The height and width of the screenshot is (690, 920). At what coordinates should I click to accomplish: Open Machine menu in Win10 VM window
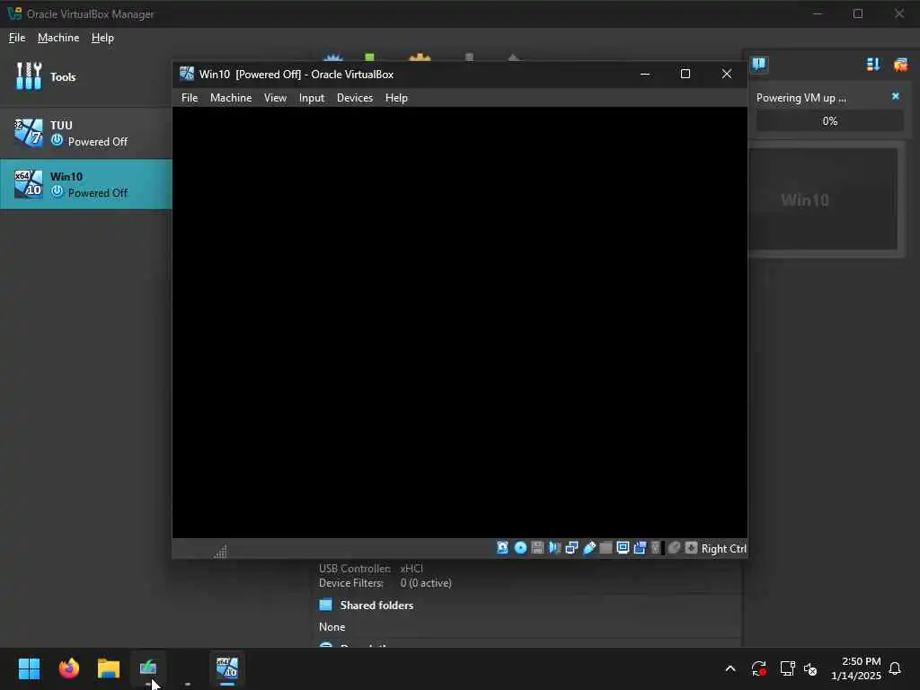tap(231, 98)
